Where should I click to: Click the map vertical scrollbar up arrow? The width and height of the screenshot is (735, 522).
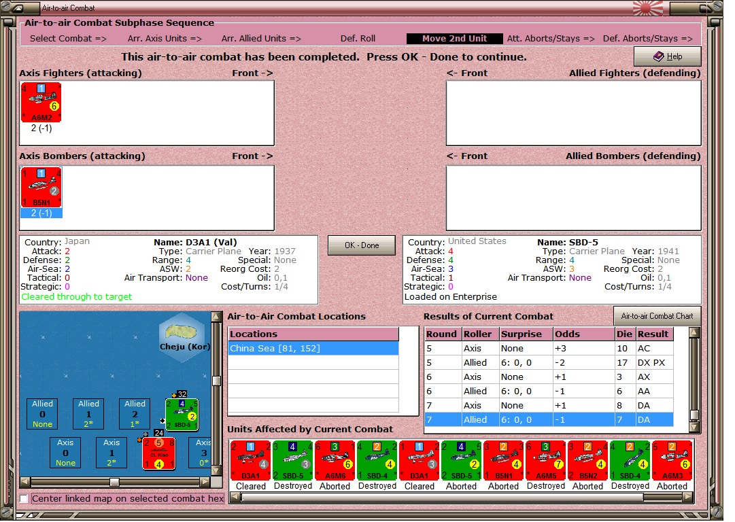coord(216,317)
